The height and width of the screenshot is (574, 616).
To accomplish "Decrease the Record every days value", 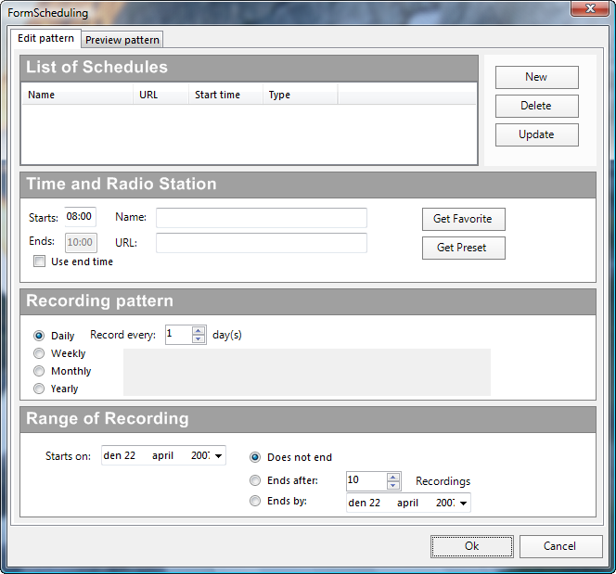I will 199,339.
